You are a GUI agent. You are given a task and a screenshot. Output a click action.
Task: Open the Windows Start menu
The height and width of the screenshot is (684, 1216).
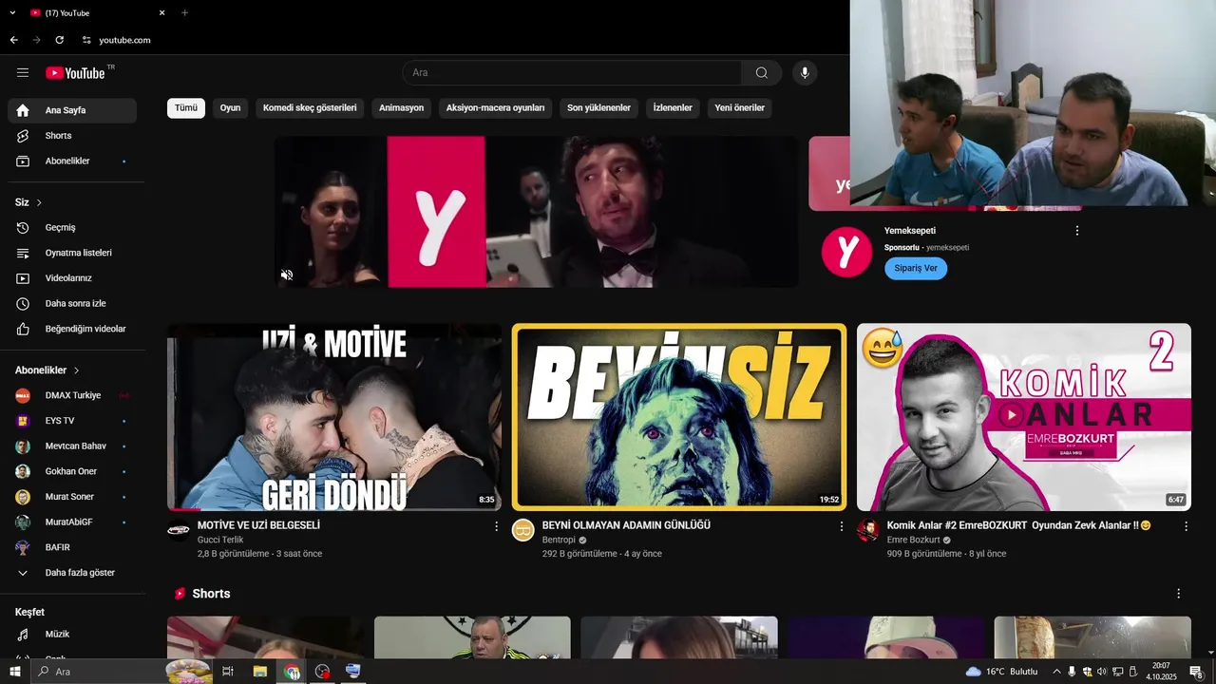(x=14, y=672)
